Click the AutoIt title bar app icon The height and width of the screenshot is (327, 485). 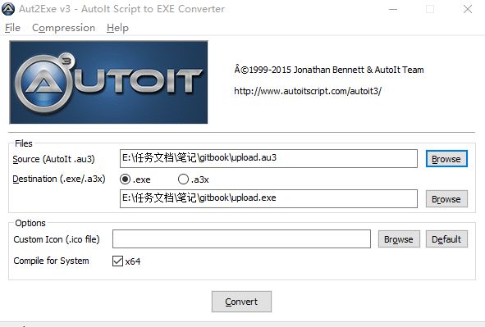click(x=8, y=9)
